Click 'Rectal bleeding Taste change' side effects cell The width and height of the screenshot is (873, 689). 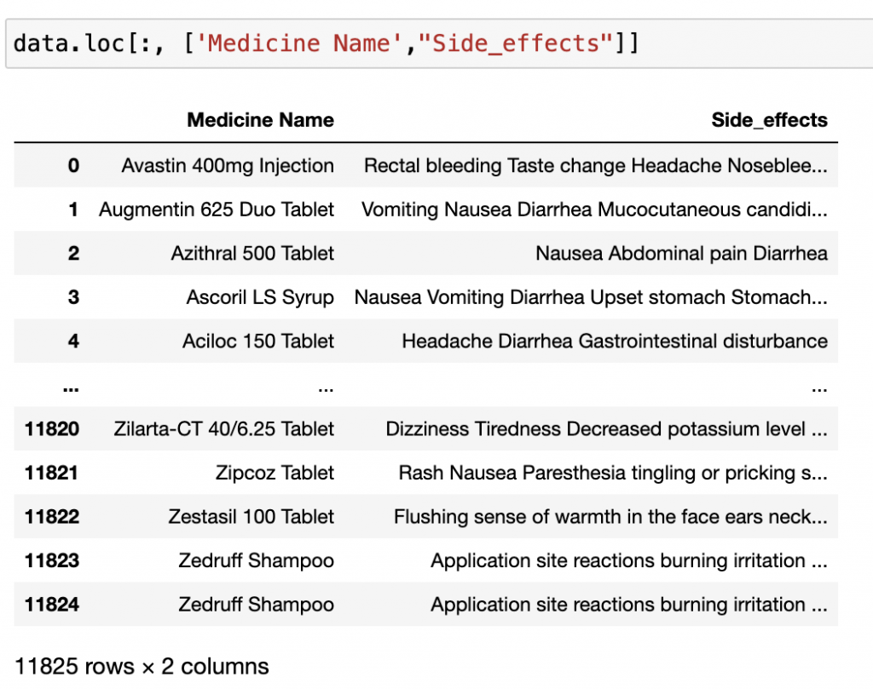click(595, 165)
